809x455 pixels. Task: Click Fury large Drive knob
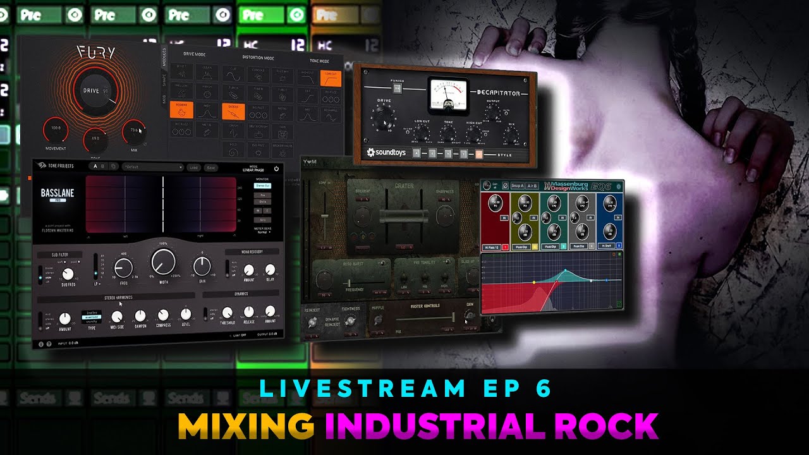pos(95,90)
